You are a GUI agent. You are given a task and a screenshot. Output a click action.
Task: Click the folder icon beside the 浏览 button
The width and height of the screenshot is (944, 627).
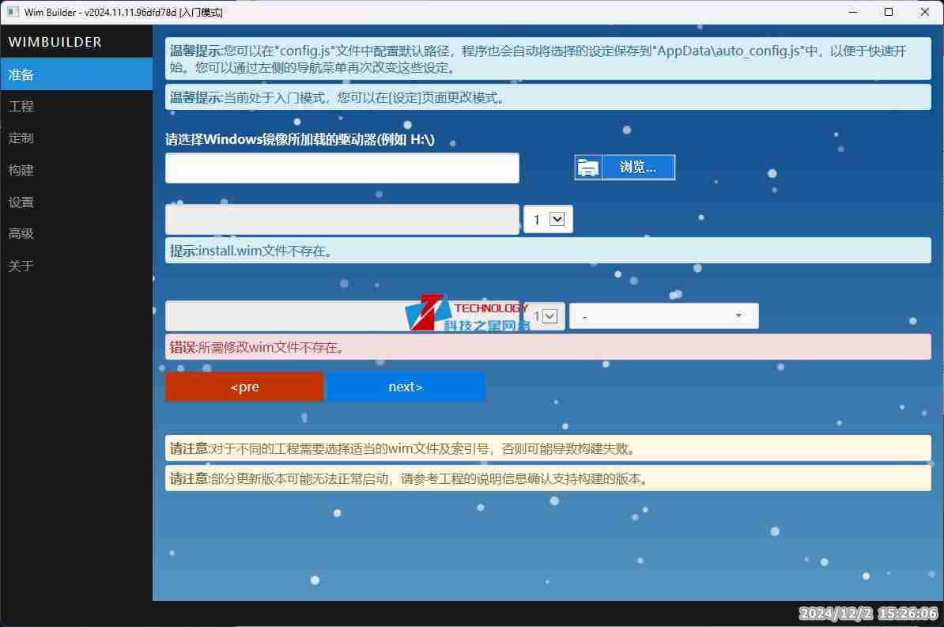[x=587, y=168]
